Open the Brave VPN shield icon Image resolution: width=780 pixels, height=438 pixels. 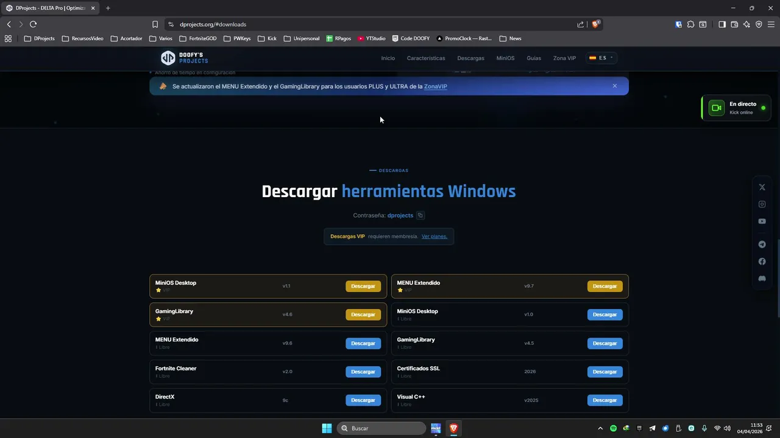(759, 24)
